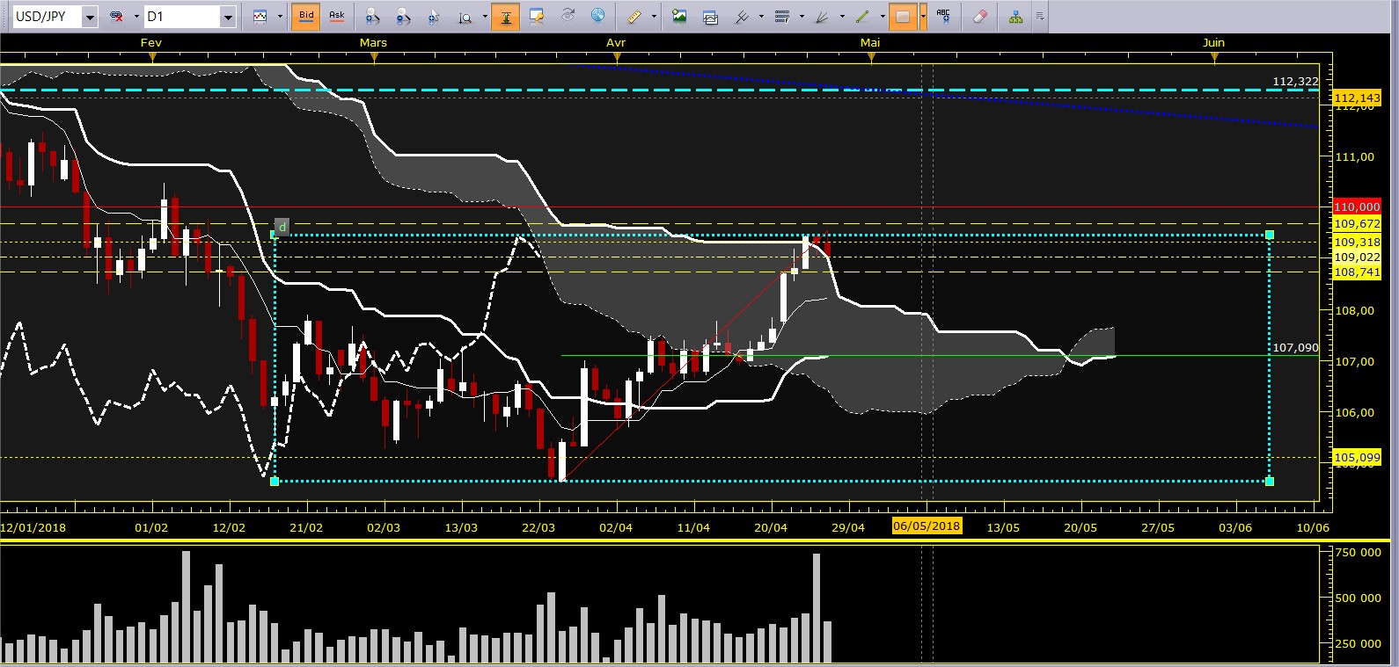Click the 110,000 red price label

tap(1357, 207)
